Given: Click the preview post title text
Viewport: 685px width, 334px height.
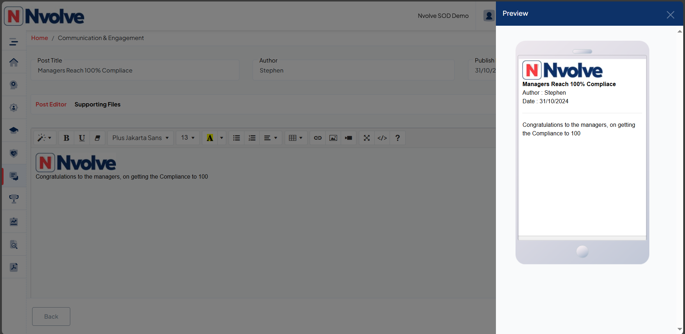Looking at the screenshot, I should click(569, 84).
